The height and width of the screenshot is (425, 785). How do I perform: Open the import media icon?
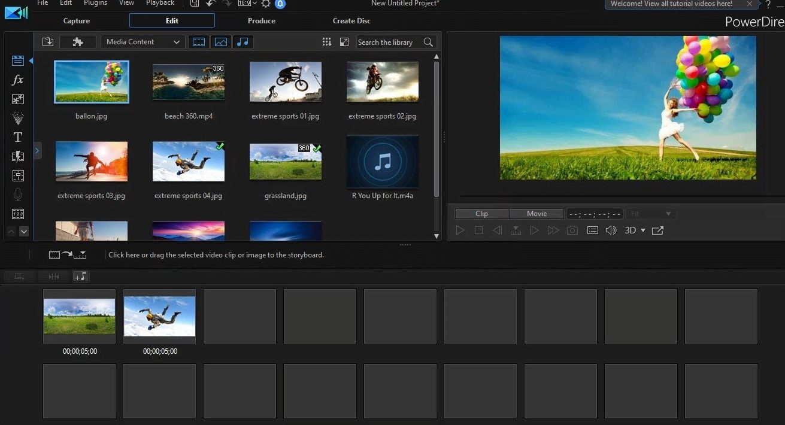tap(47, 42)
